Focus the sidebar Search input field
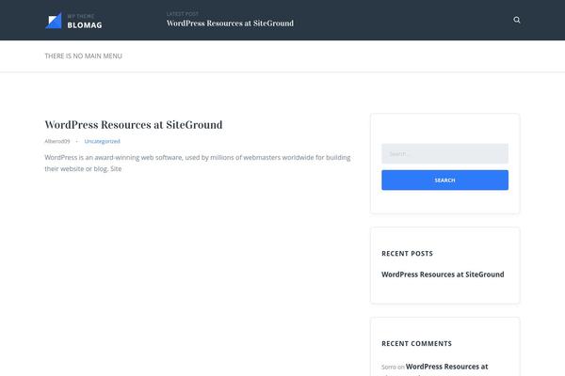The image size is (565, 376). 445,153
